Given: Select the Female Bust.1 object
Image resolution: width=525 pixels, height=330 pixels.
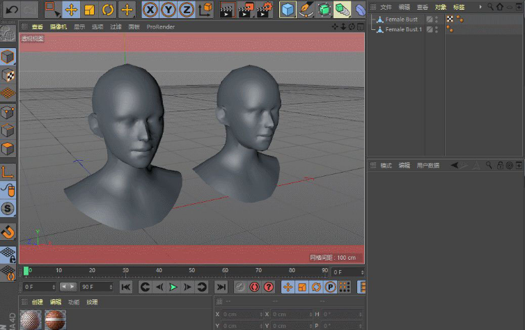Looking at the screenshot, I should click(x=404, y=30).
